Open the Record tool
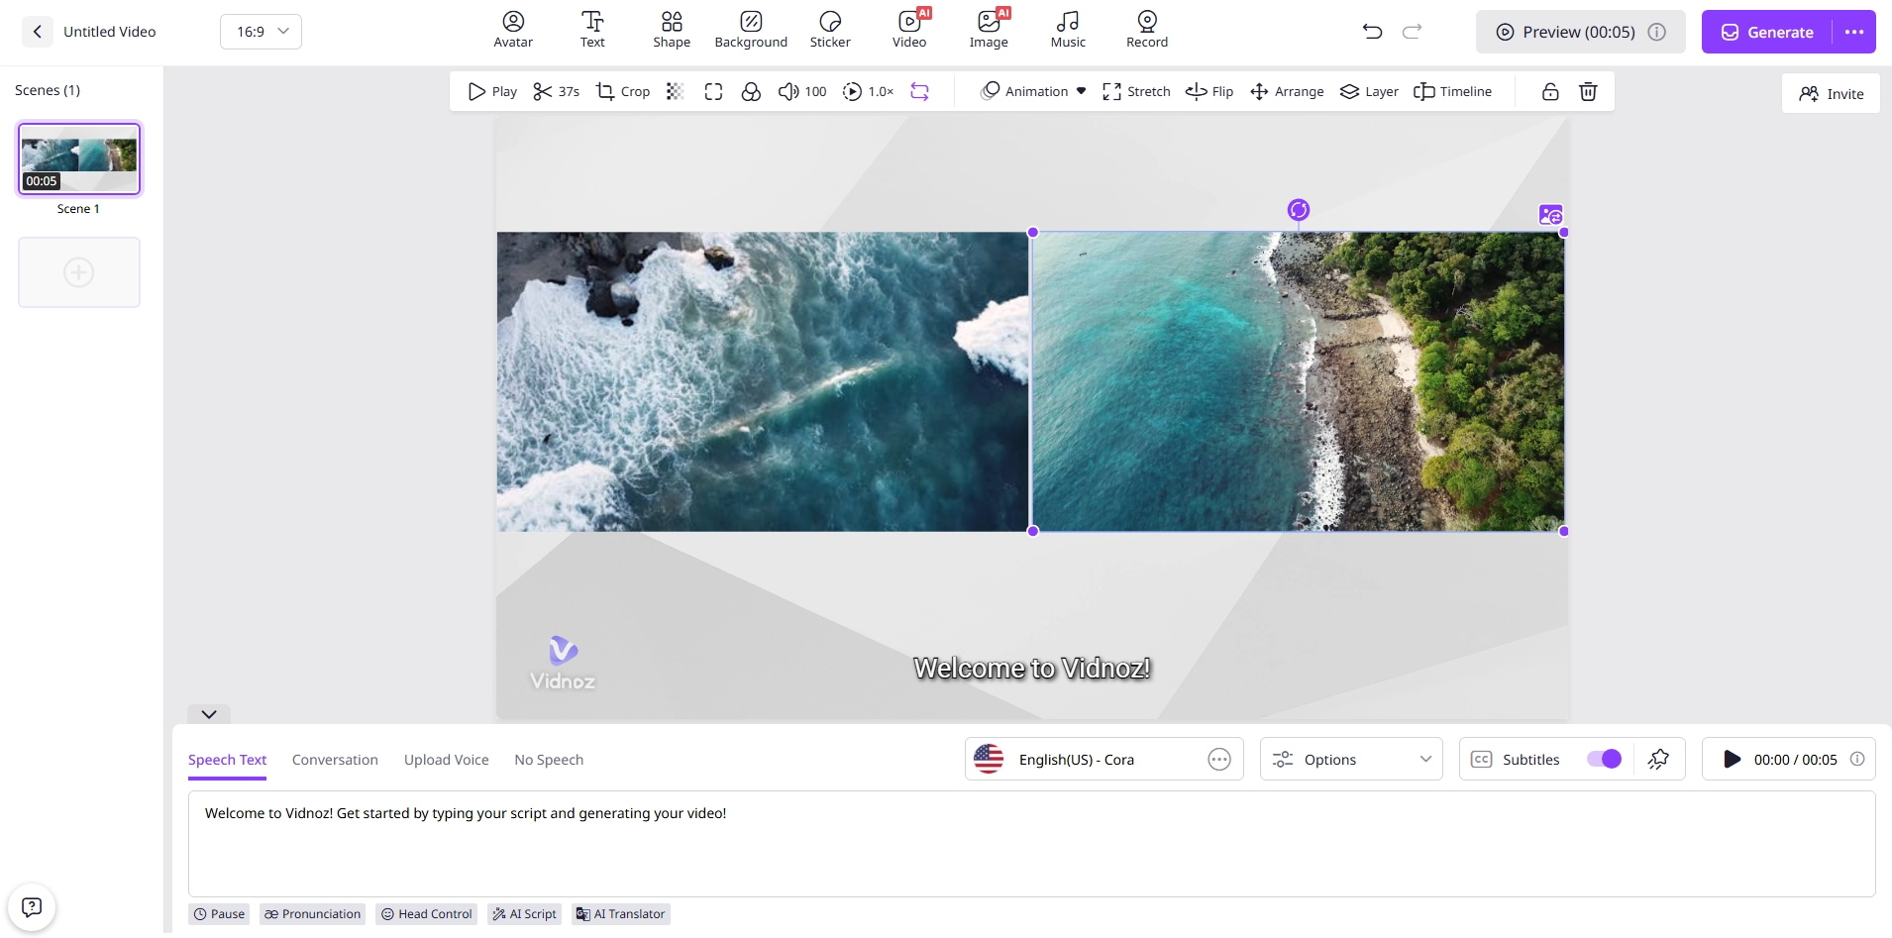The width and height of the screenshot is (1892, 938). pyautogui.click(x=1148, y=30)
